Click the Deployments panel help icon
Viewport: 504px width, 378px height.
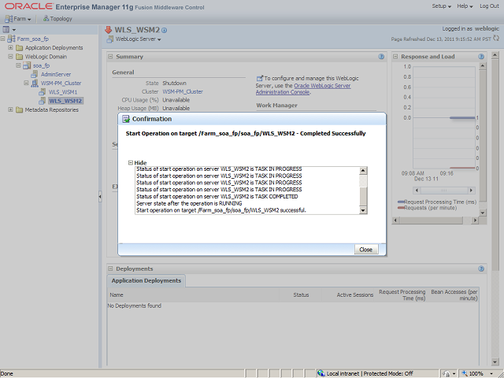coord(481,269)
